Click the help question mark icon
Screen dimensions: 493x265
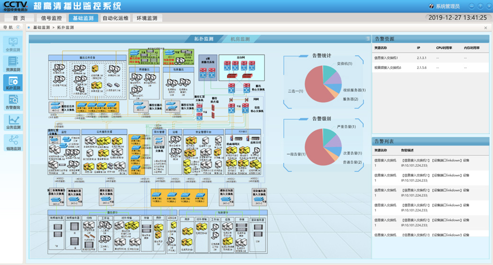coord(480,6)
